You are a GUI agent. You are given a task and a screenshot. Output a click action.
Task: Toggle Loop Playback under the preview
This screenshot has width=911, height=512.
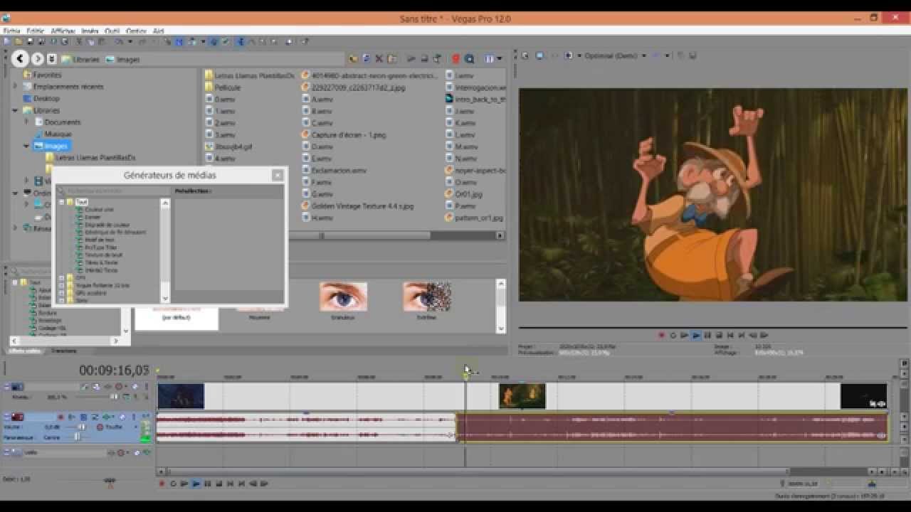pyautogui.click(x=673, y=335)
